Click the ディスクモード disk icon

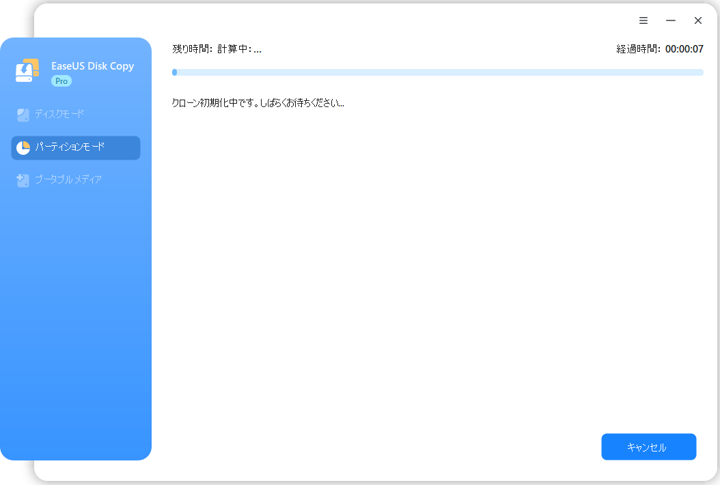click(23, 115)
